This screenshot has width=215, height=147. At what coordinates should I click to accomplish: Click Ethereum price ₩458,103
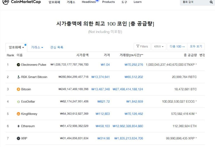click(x=103, y=126)
